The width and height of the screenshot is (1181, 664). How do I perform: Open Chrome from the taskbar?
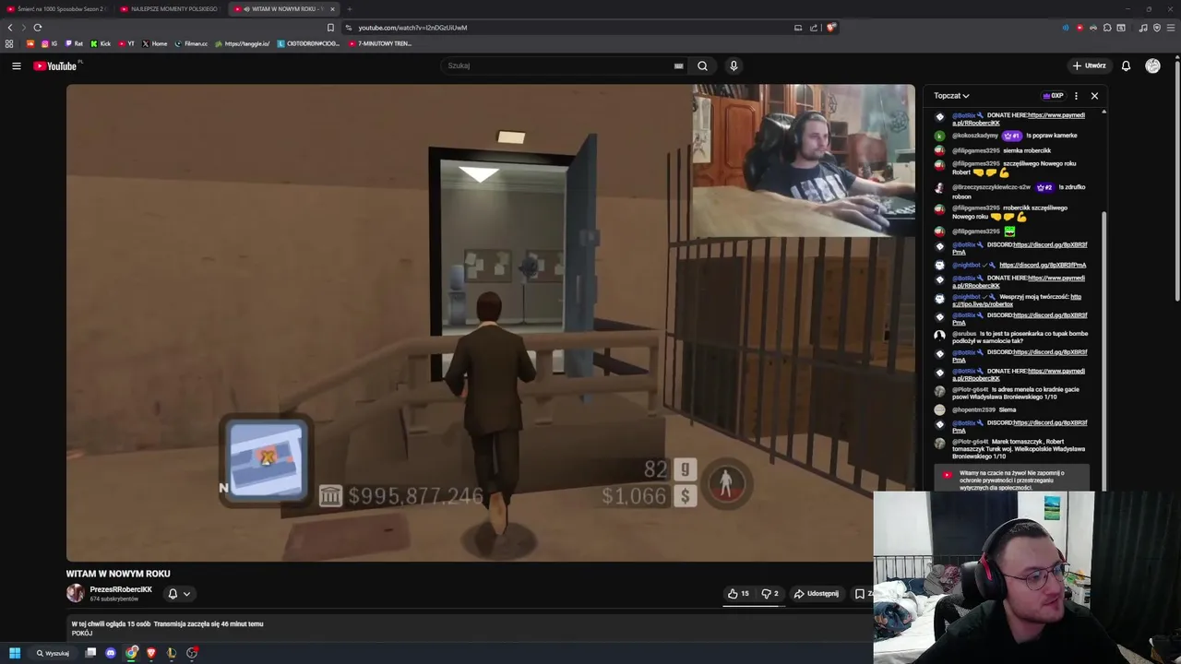(132, 653)
